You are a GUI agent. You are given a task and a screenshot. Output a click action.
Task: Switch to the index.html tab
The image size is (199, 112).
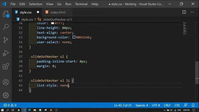(57, 12)
